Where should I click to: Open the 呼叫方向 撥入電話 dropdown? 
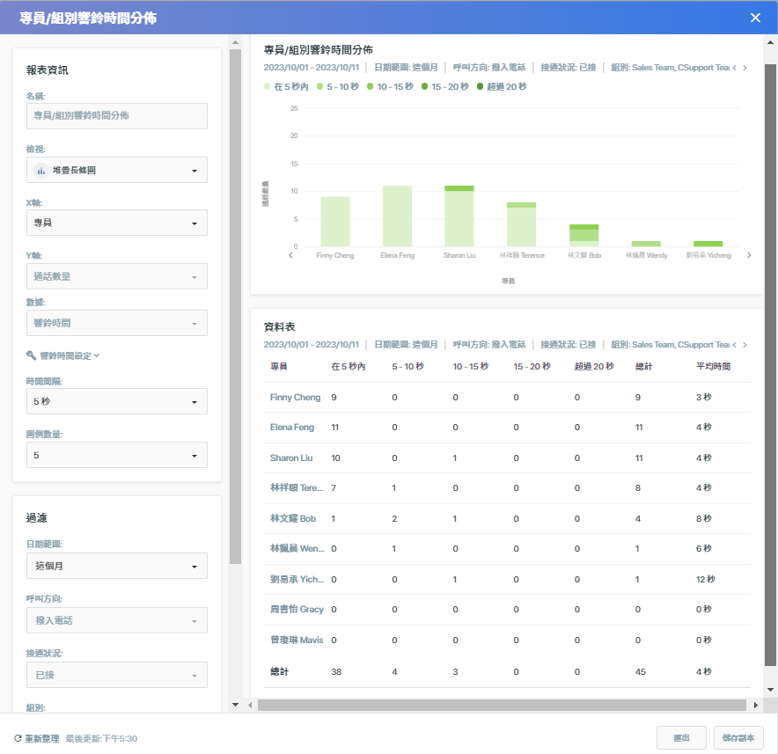pos(116,620)
